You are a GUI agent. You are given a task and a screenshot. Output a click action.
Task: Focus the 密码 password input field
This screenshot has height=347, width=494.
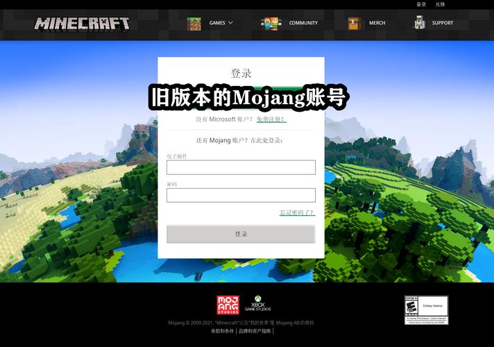tap(241, 195)
